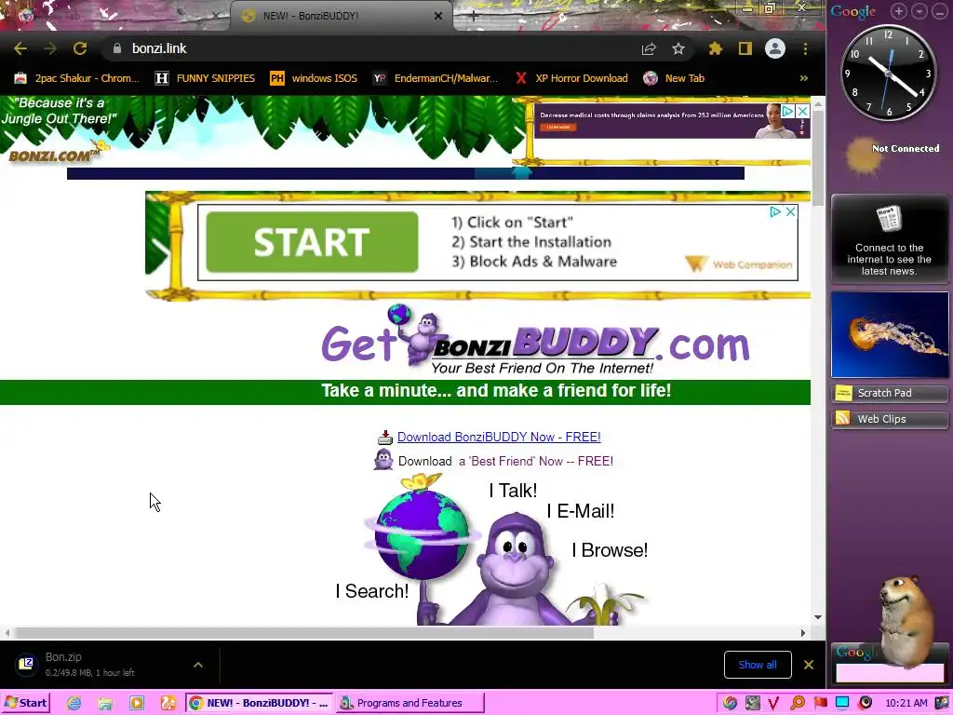This screenshot has width=953, height=715.
Task: Minimize the Google sidebar with minus button
Action: pos(939,11)
